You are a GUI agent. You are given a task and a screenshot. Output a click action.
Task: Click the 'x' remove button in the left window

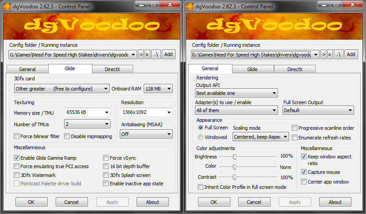(x=147, y=55)
